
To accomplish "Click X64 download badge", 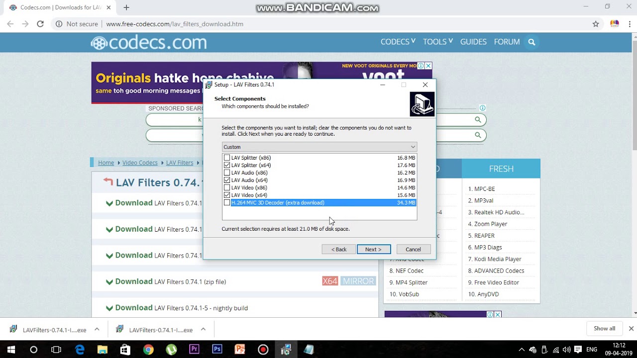I will (x=330, y=281).
